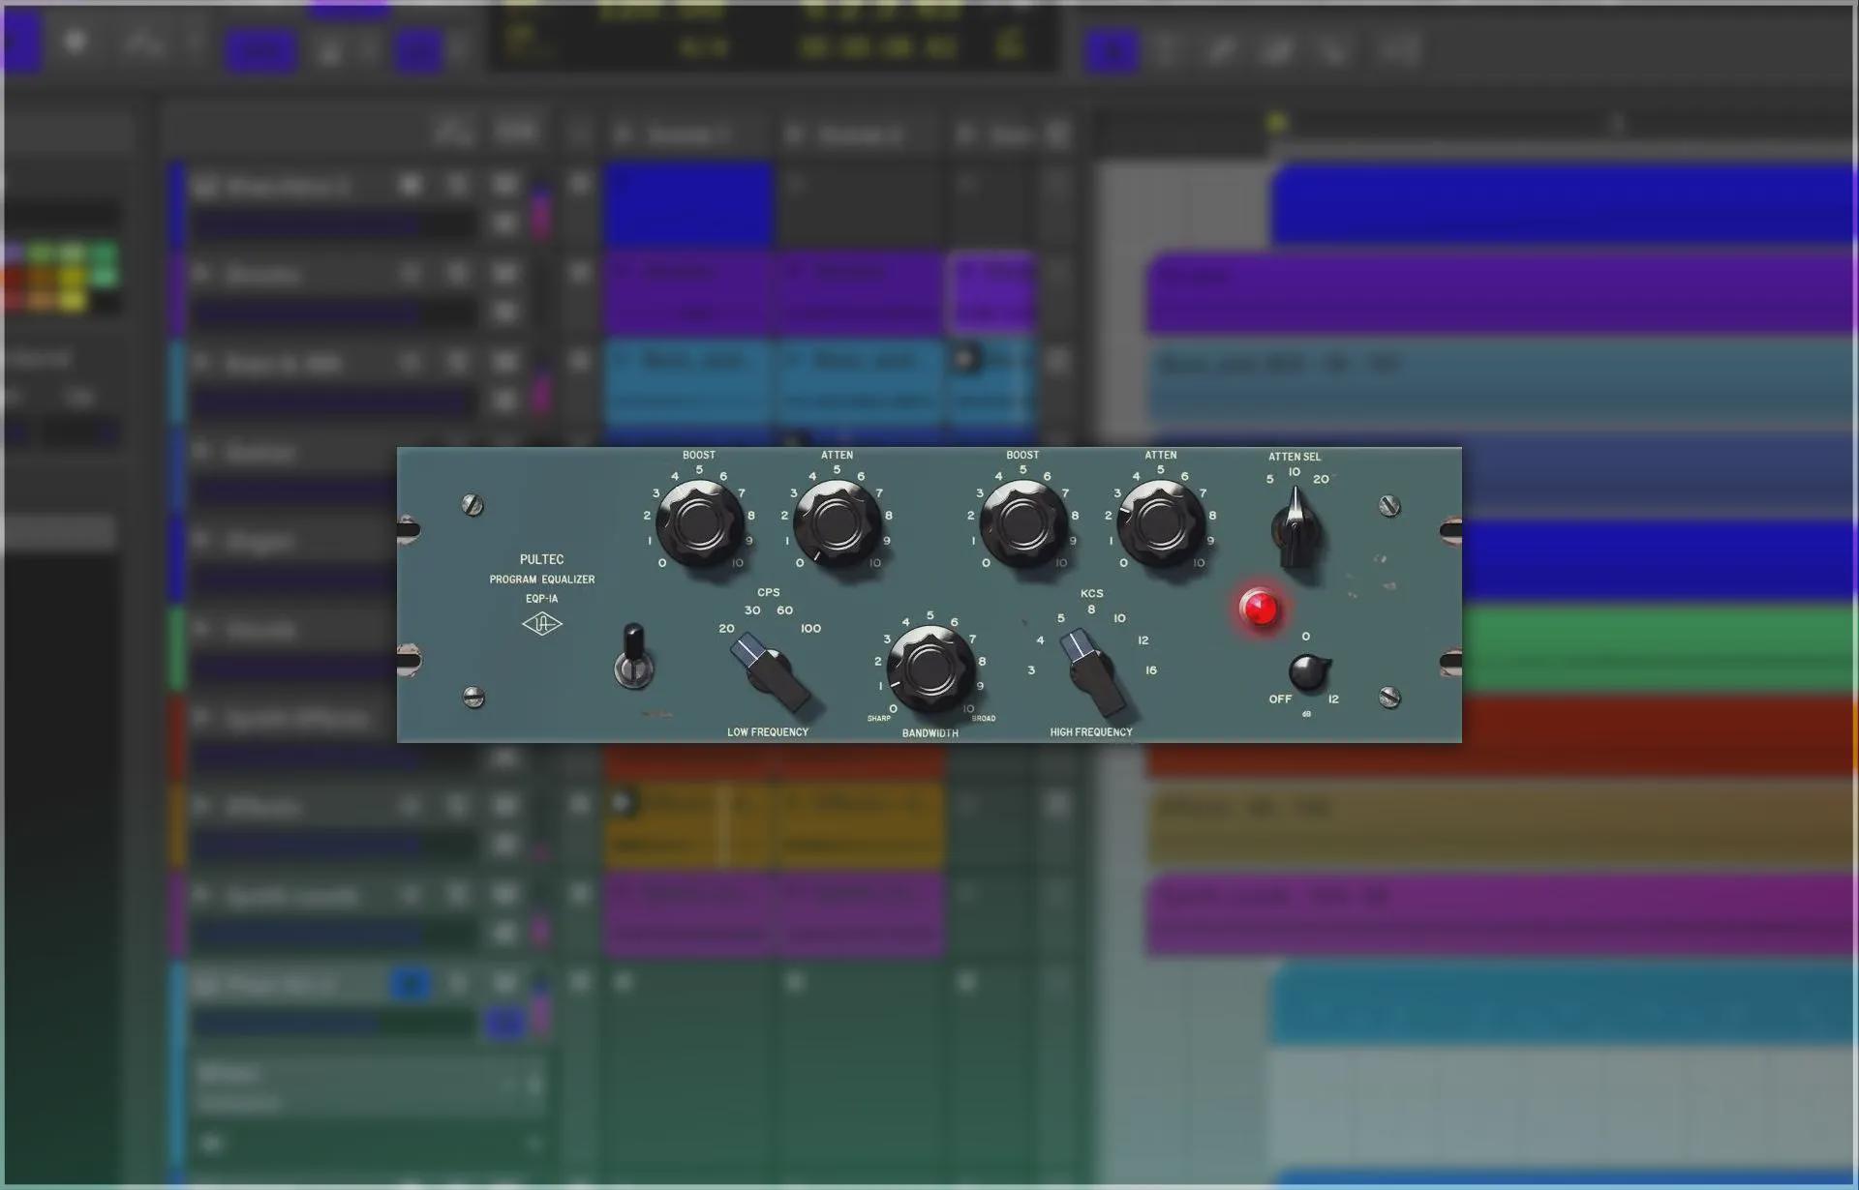Click the high frequency ATTEN knob
This screenshot has height=1190, width=1859.
tap(1160, 522)
